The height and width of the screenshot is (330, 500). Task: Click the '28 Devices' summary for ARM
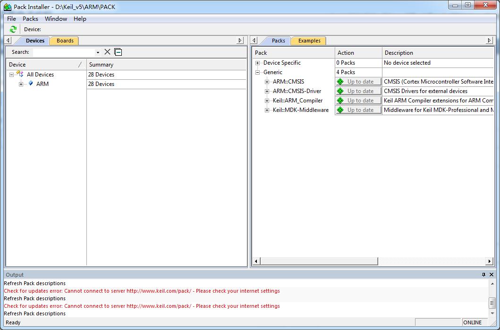click(101, 84)
